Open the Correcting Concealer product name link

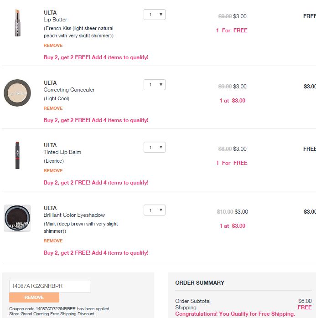click(69, 90)
